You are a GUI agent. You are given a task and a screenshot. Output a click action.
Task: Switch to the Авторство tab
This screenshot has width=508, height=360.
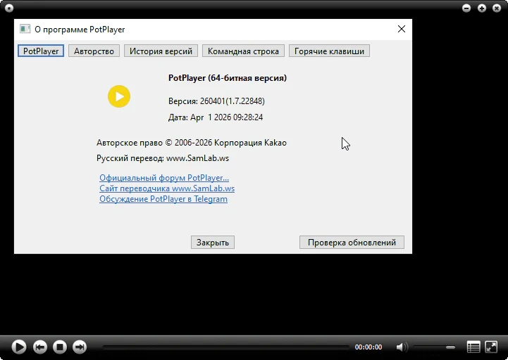tap(94, 51)
